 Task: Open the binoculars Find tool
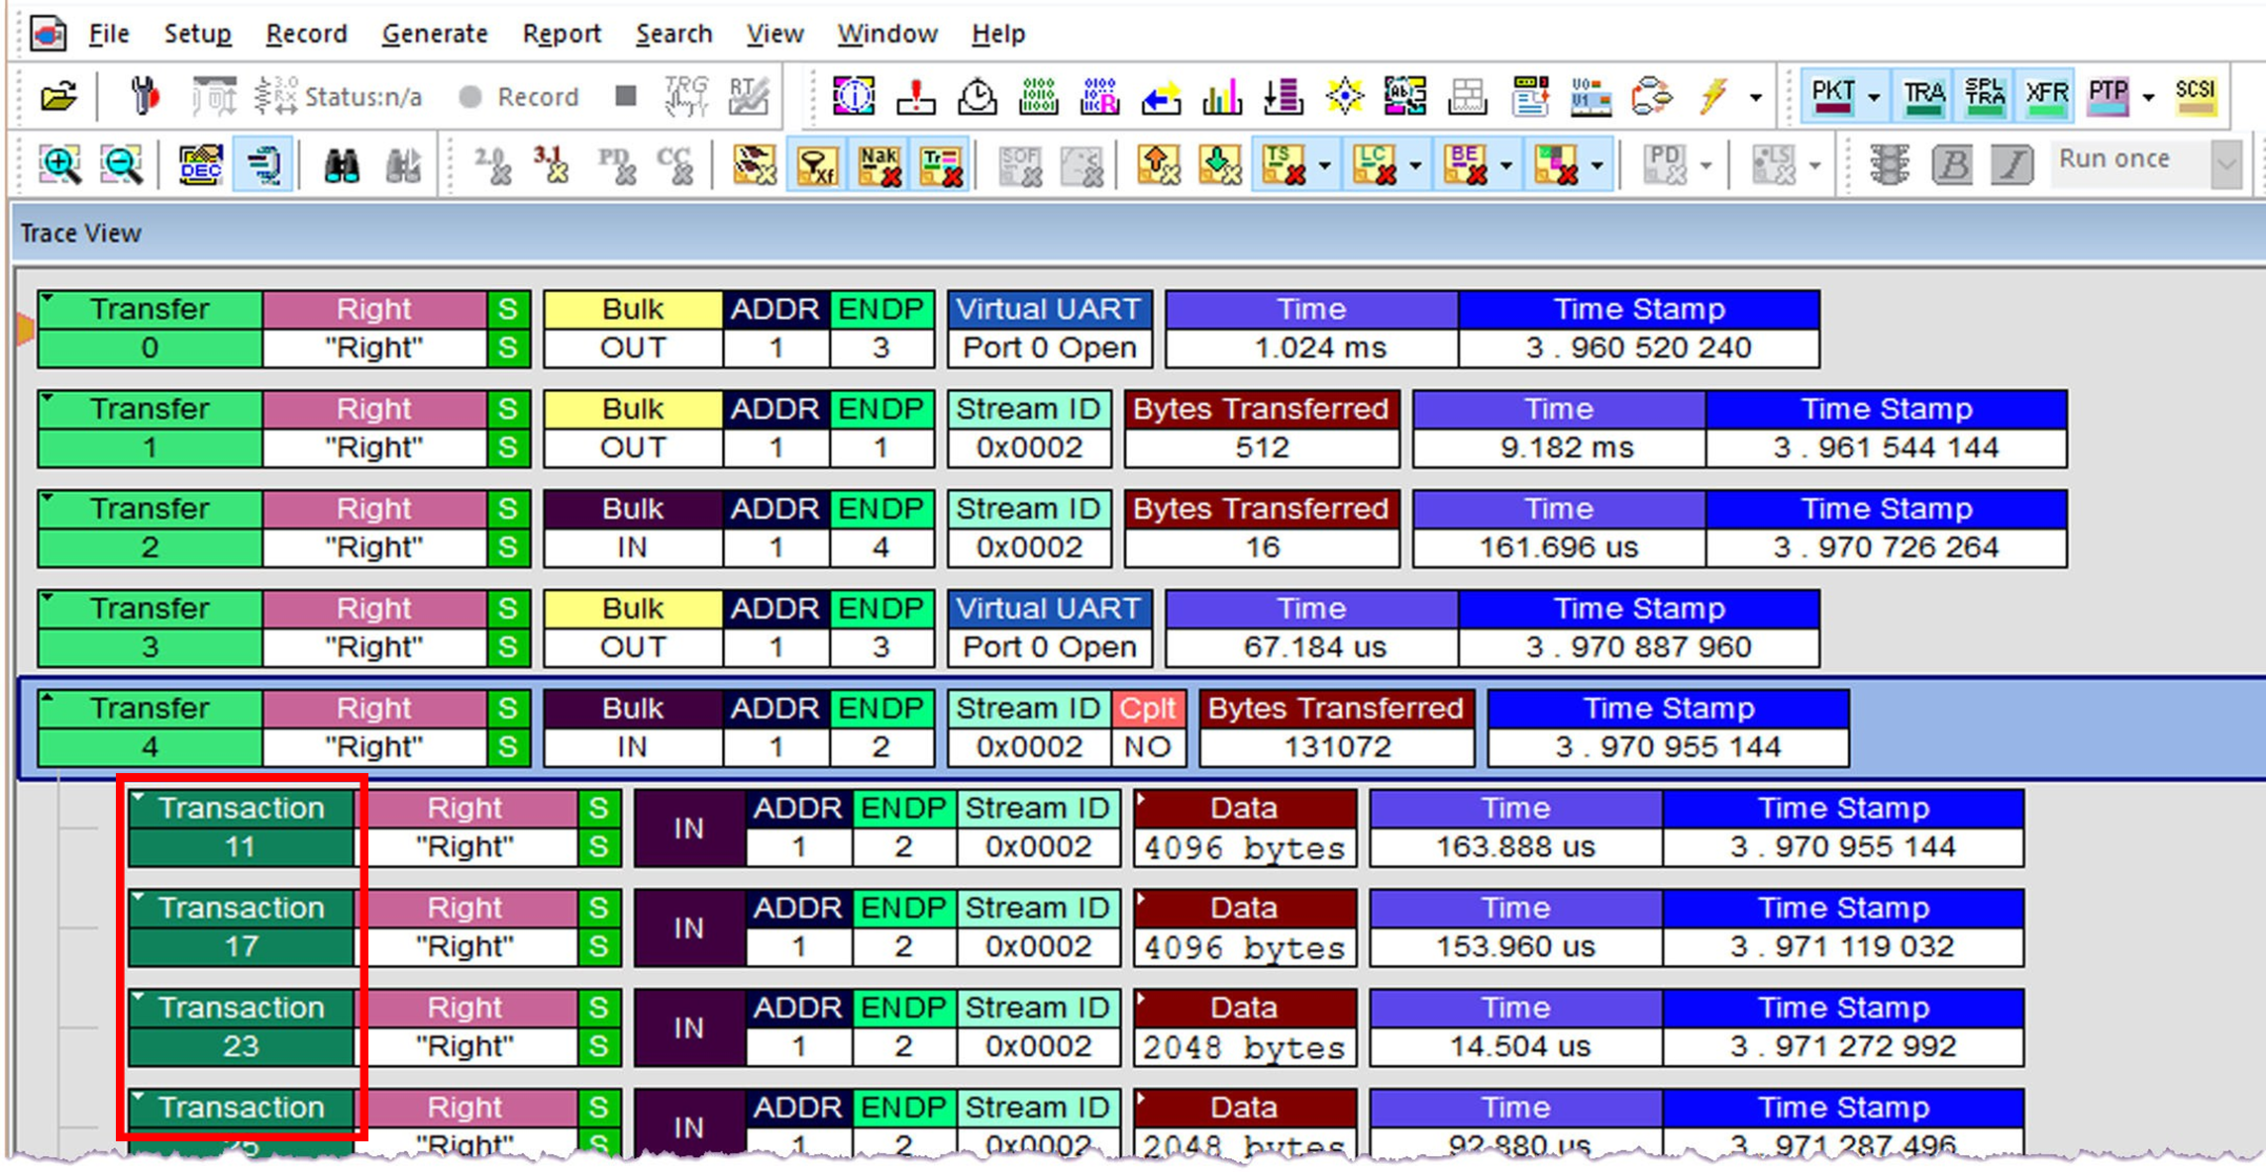pos(342,164)
